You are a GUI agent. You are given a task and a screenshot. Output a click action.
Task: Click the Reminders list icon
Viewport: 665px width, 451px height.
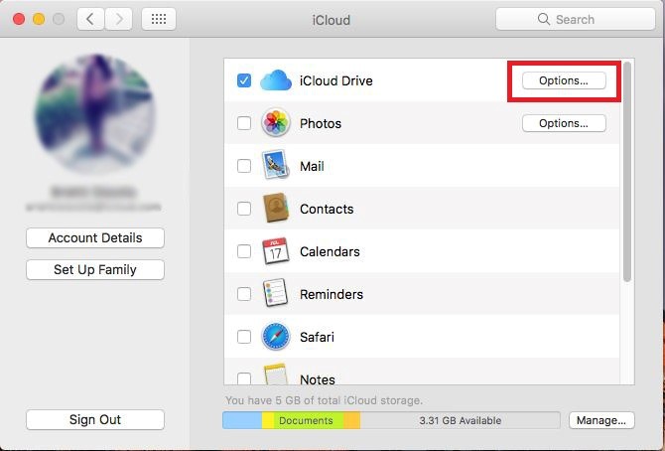275,293
